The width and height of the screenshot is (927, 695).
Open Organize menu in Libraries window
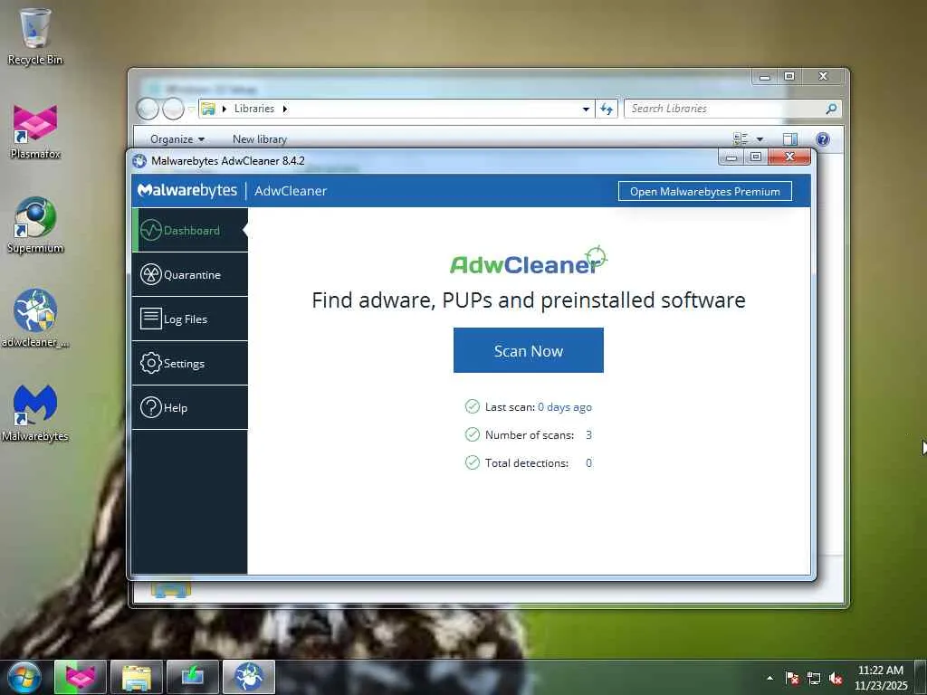point(177,138)
